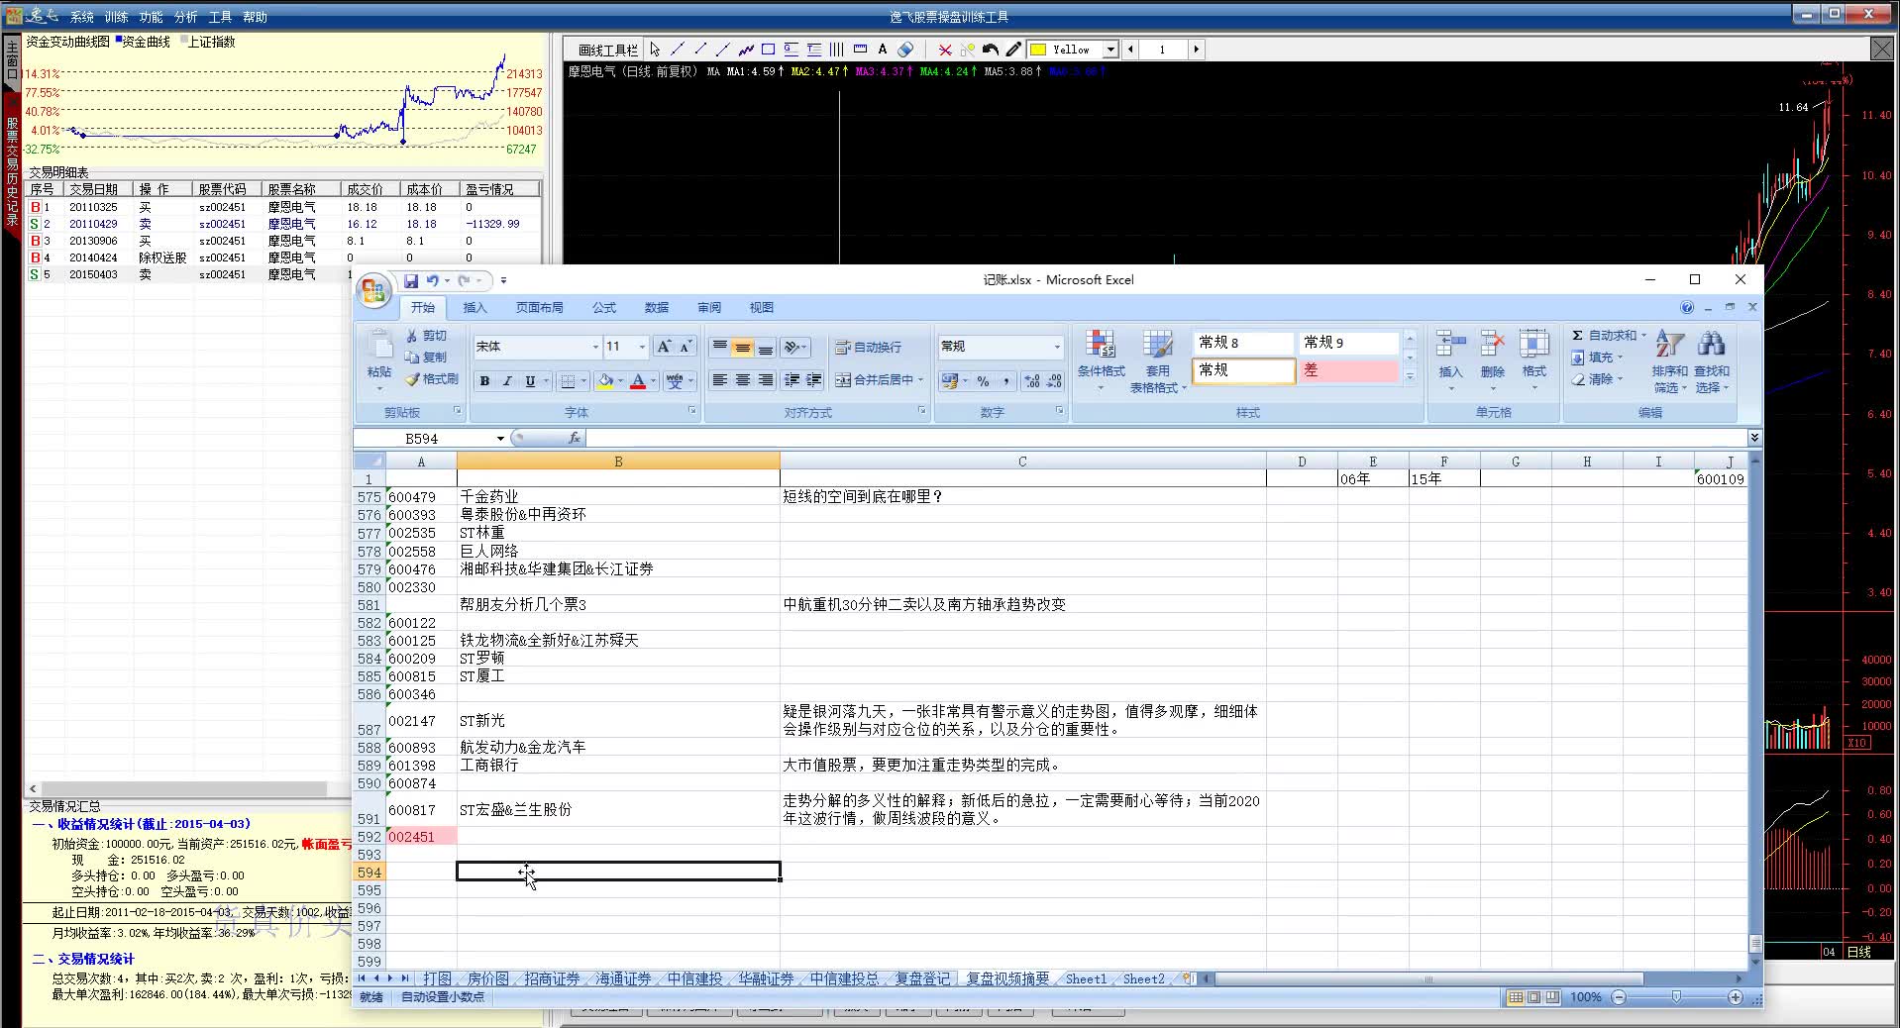Center cell text horizontally
This screenshot has width=1900, height=1028.
742,381
